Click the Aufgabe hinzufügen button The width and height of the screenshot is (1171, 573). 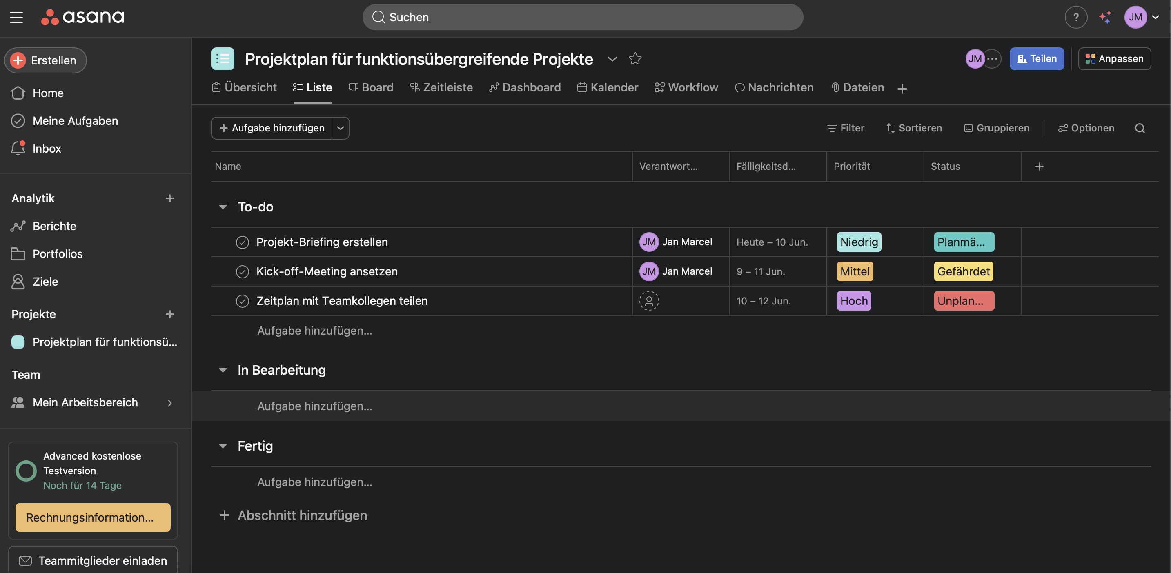[x=272, y=128]
